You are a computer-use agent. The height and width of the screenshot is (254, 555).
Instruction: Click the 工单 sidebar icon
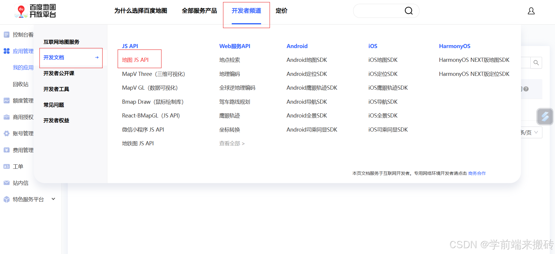coord(6,166)
